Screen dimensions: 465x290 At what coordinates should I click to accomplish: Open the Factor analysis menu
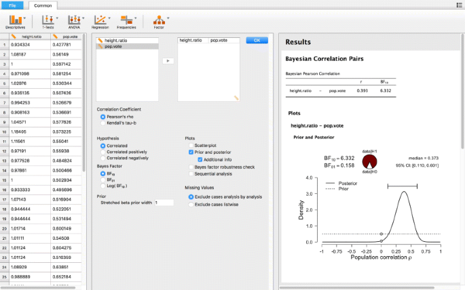160,22
